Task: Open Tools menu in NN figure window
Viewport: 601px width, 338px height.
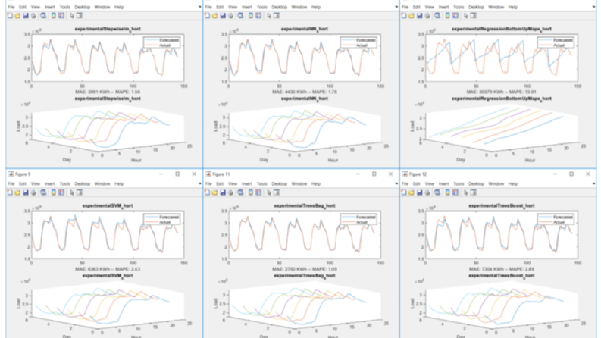Action: pos(261,7)
